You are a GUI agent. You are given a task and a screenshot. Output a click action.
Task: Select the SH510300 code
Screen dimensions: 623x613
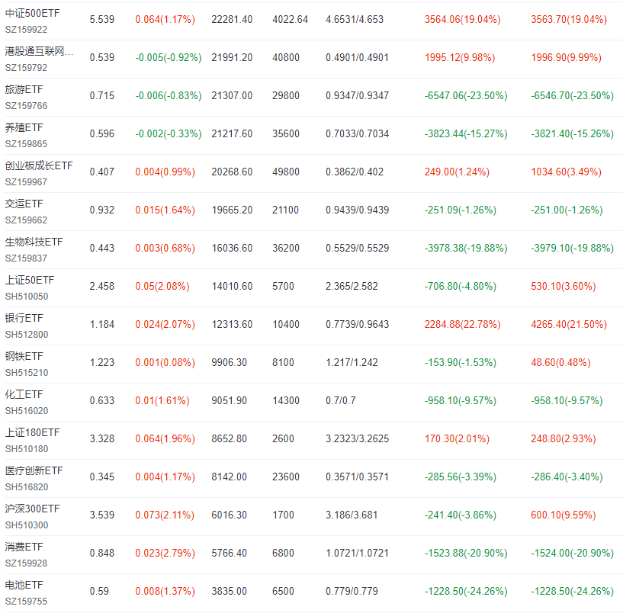pyautogui.click(x=27, y=525)
